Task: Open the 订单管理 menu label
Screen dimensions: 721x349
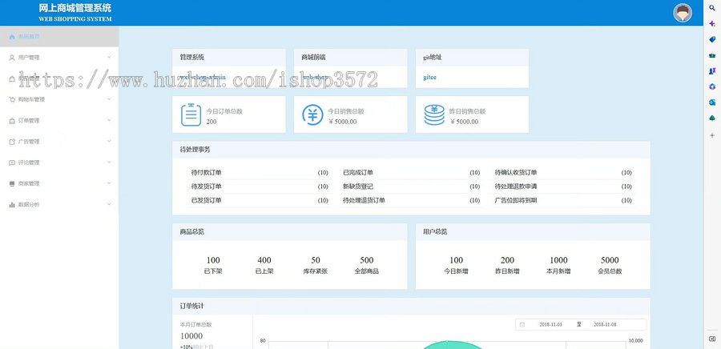Action: pos(29,121)
